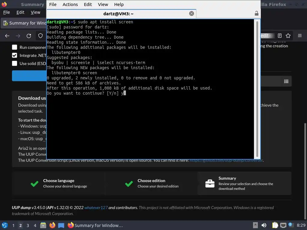
Task: Switch to workspace 2
Action: coord(21,226)
